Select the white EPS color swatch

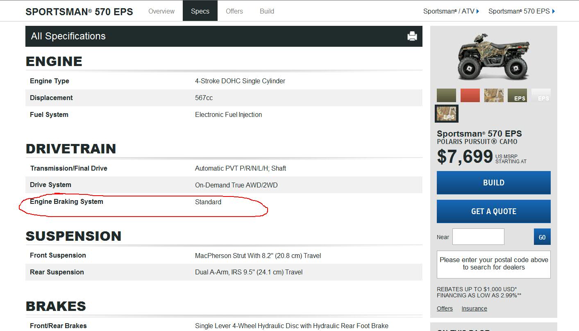point(541,95)
